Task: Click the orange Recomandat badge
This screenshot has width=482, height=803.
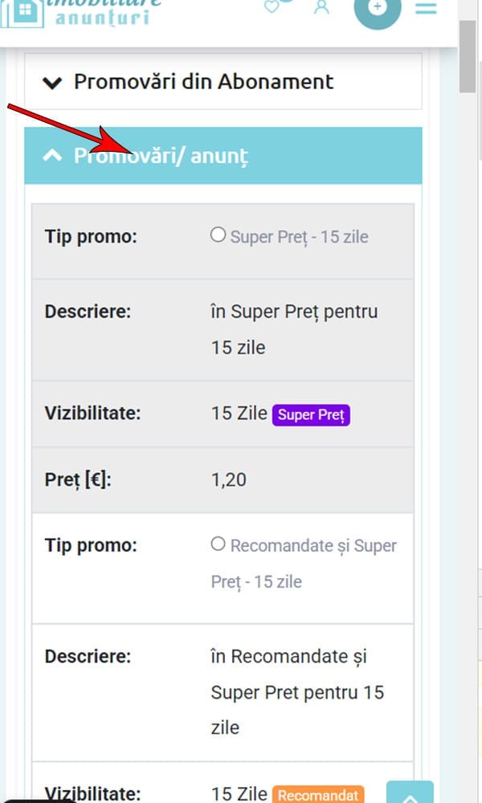Action: 318,796
